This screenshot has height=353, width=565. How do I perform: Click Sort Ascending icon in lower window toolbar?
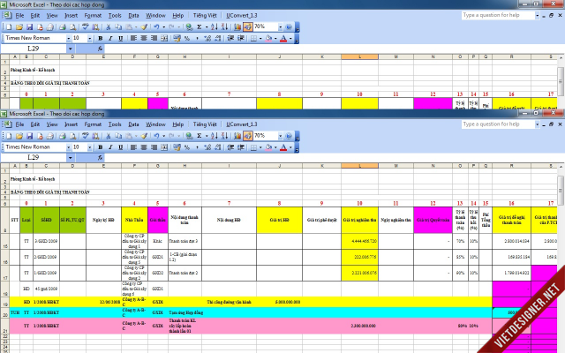(211, 136)
